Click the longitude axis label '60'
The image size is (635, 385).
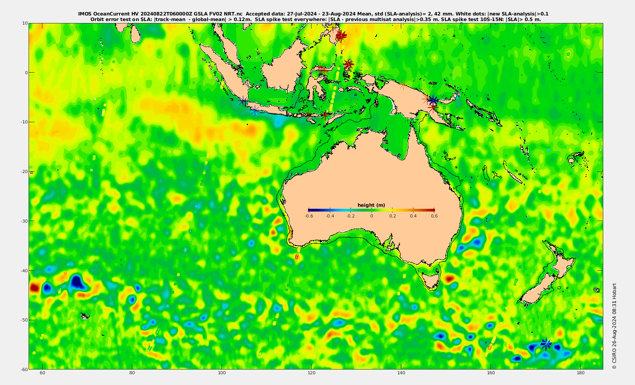42,373
